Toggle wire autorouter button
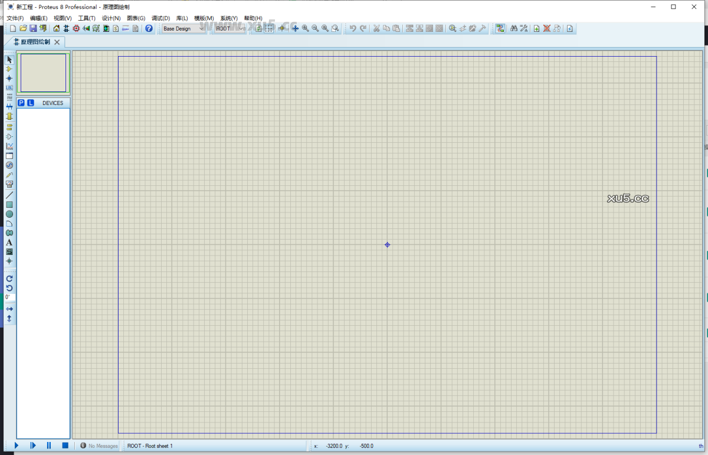Screen dimensions: 708x455 tap(500, 28)
